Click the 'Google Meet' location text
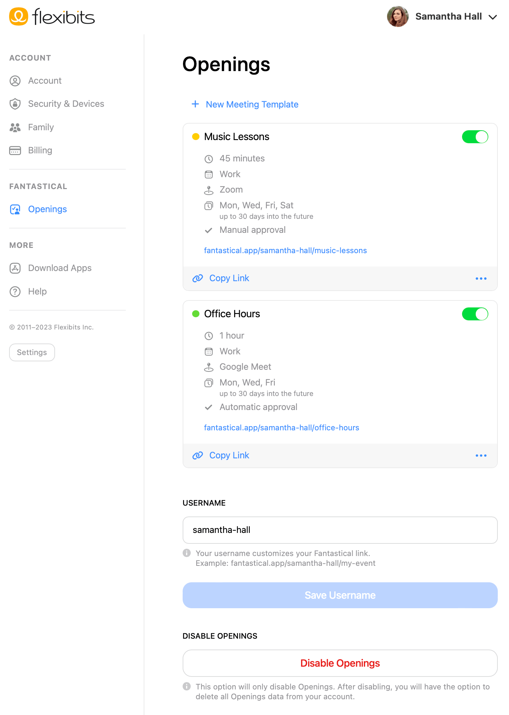This screenshot has height=715, width=509. [245, 367]
